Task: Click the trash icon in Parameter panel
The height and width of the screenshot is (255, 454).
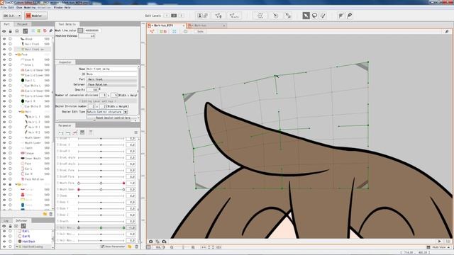Action: pos(136,246)
